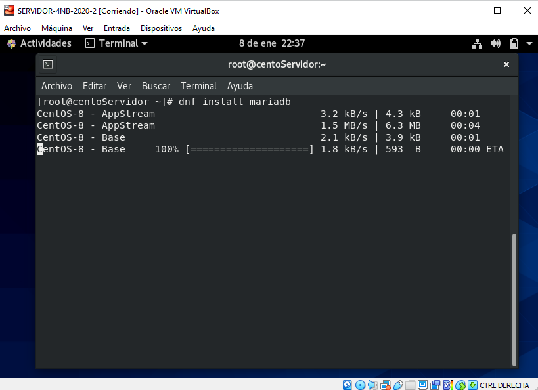
Task: Open the Dispositivos menu in VirtualBox
Action: (x=162, y=28)
